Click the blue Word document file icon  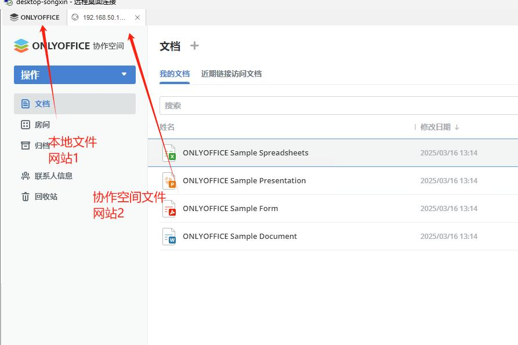tap(169, 237)
